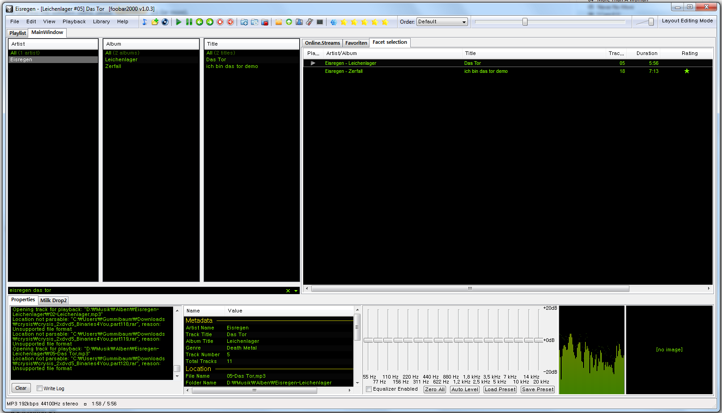Screen dimensions: 722x413
Task: Open the Library menu
Action: click(102, 21)
